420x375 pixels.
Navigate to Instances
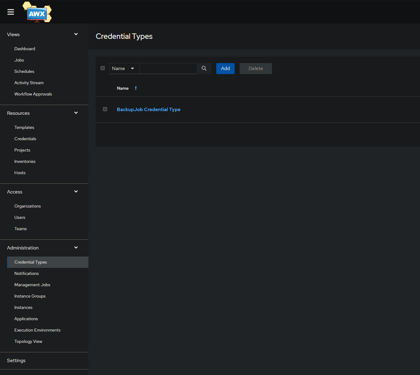pos(24,307)
